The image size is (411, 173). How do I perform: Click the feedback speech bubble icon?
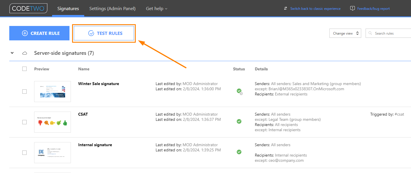tap(352, 8)
